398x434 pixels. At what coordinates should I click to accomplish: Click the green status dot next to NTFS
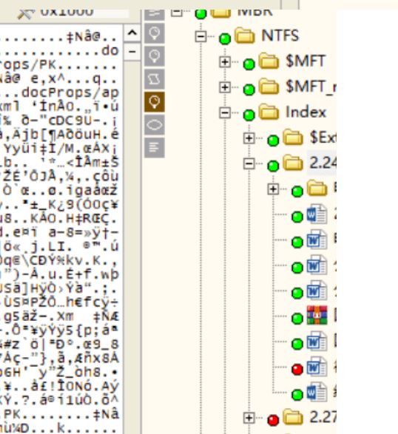[225, 38]
